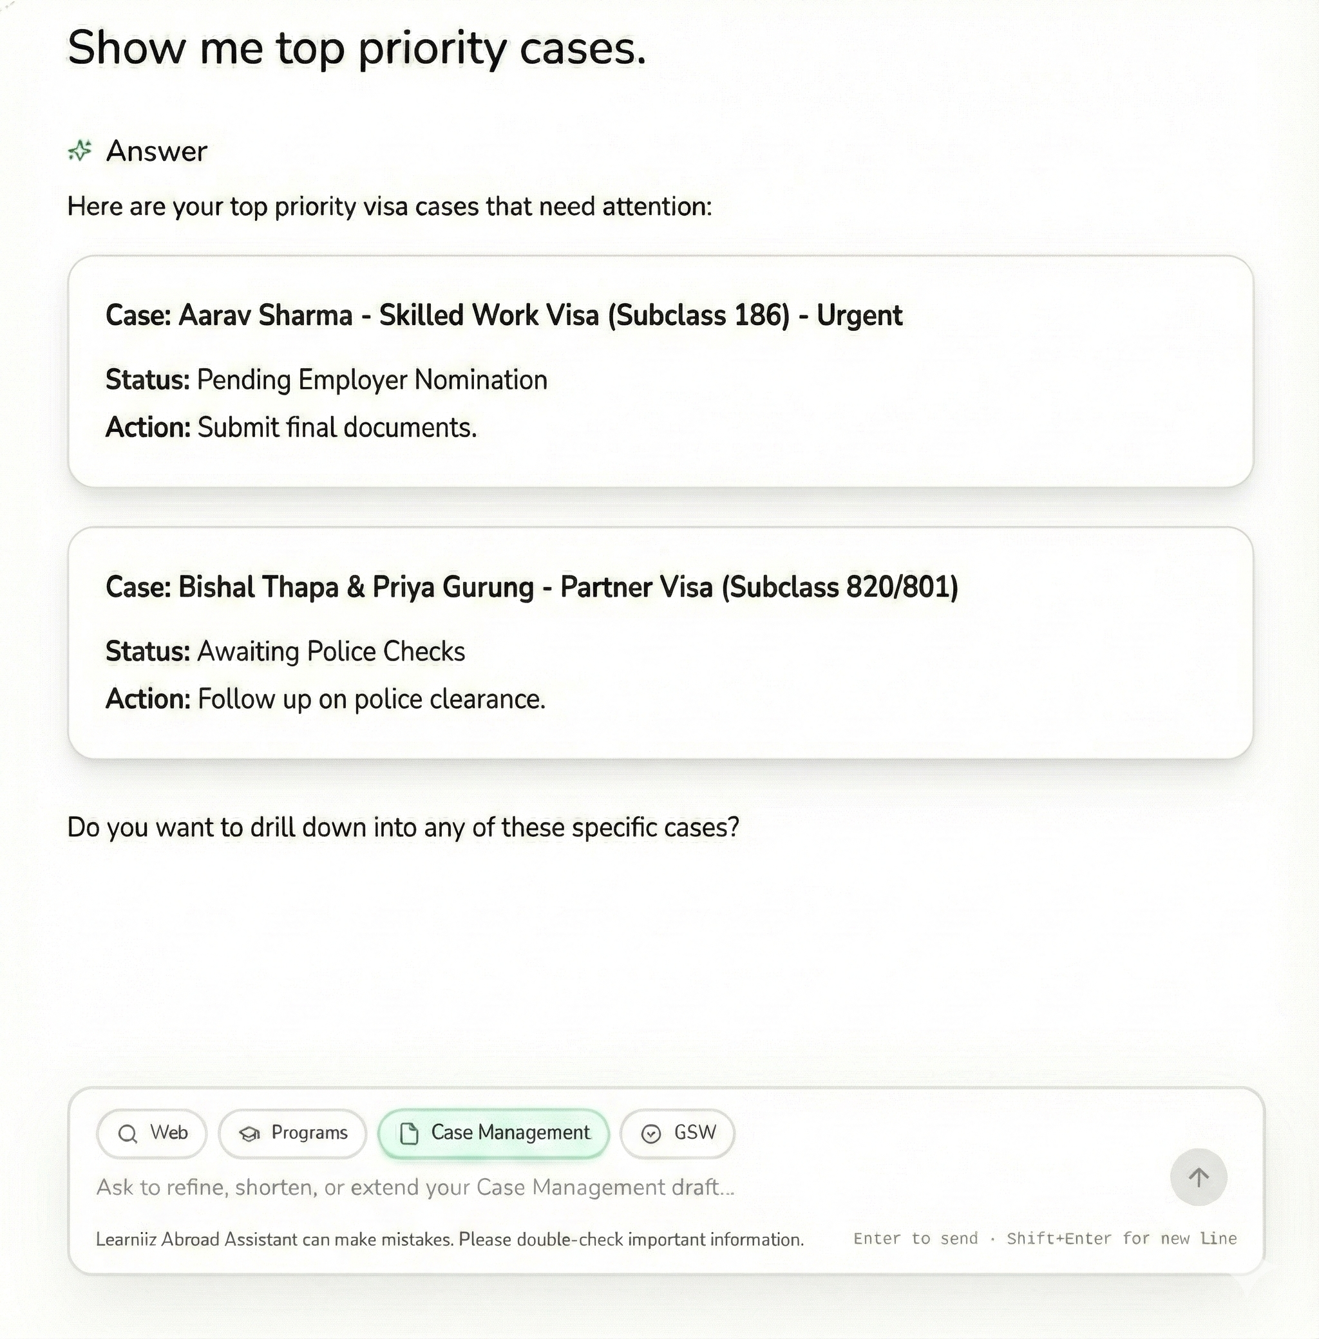Toggle the Web search mode chip

(152, 1134)
